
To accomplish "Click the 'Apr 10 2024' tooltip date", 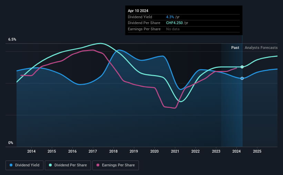I will point(138,11).
